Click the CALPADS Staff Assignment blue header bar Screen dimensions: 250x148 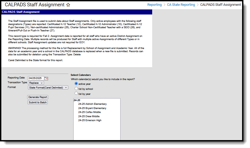pos(77,12)
